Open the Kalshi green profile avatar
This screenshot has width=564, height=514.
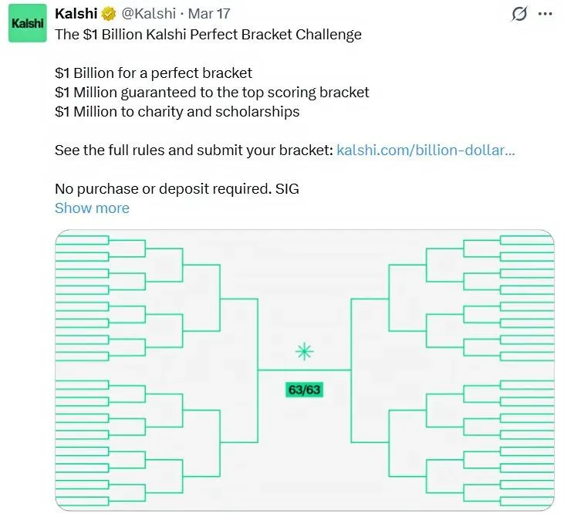27,26
